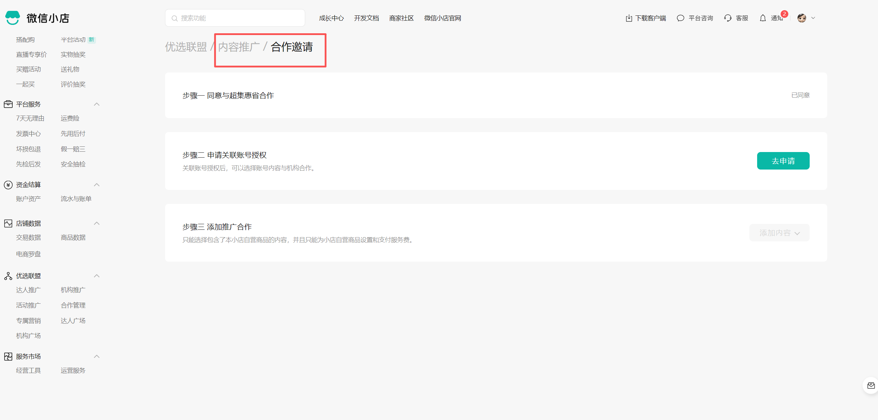This screenshot has width=878, height=420.
Task: Click the WeChat Shop logo icon
Action: [13, 18]
